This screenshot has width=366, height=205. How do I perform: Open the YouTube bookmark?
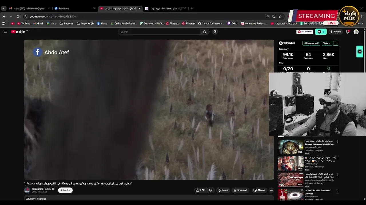click(x=24, y=24)
